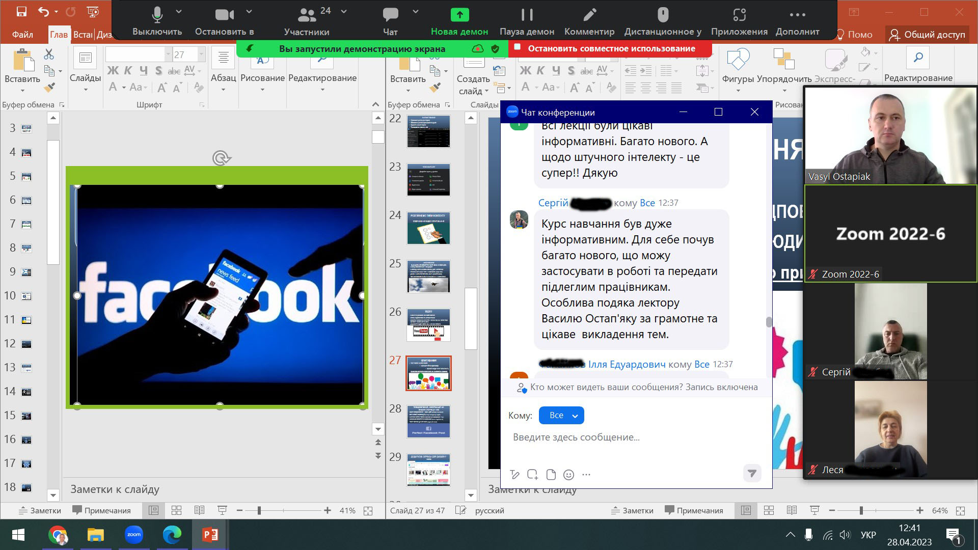Click the Save icon in PowerPoint
The image size is (978, 550).
click(x=21, y=11)
